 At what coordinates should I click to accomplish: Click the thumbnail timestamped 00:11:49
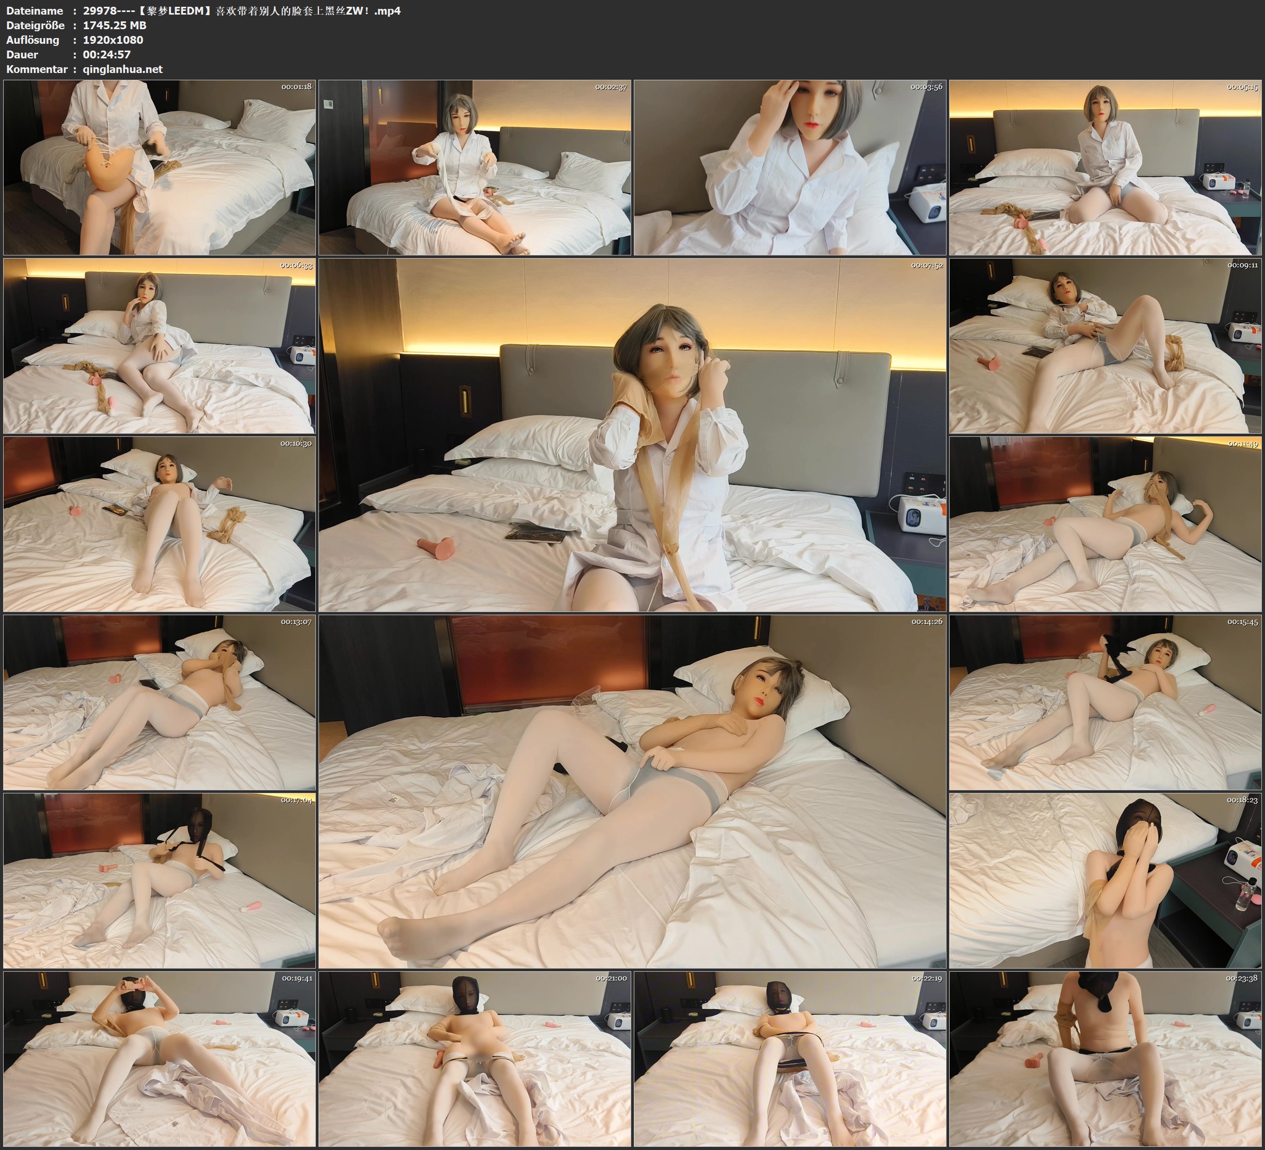click(1106, 524)
